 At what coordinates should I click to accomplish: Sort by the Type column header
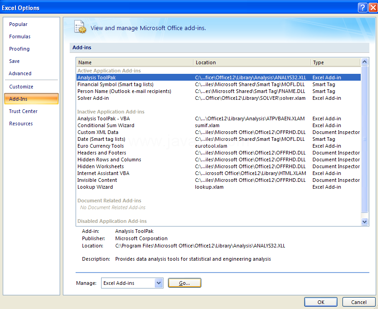(336, 62)
